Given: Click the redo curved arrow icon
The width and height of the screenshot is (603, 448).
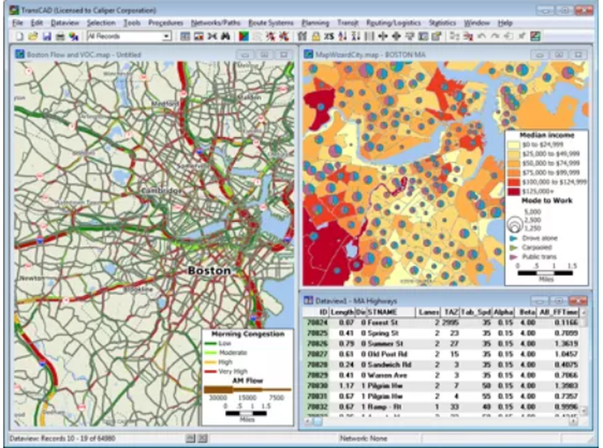Looking at the screenshot, I should (495, 37).
